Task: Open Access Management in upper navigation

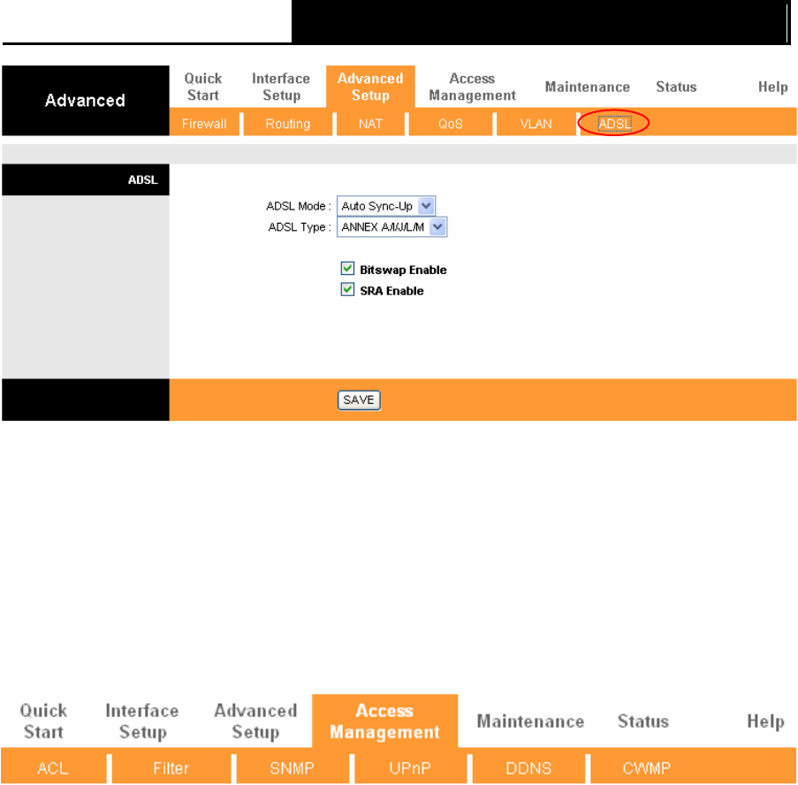Action: point(472,87)
